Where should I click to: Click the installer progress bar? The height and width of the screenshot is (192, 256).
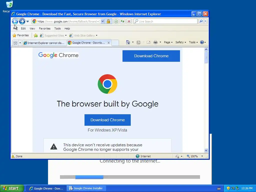click(x=130, y=177)
